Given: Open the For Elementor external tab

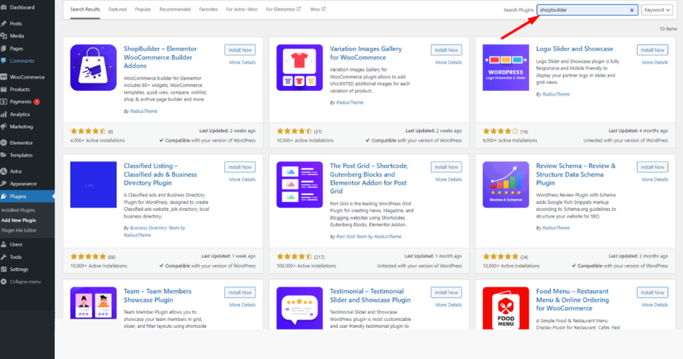Looking at the screenshot, I should 283,9.
